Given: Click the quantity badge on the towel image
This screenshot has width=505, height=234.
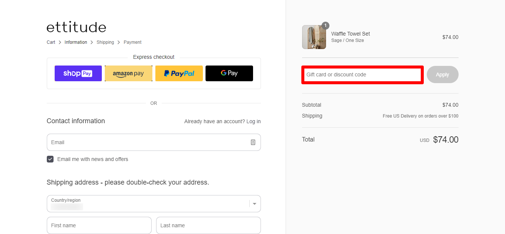Looking at the screenshot, I should click(325, 25).
